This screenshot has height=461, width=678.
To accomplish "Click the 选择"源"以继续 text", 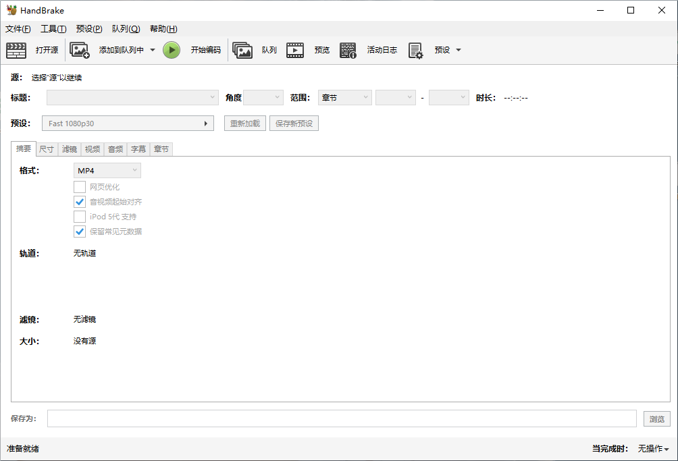I will 57,78.
